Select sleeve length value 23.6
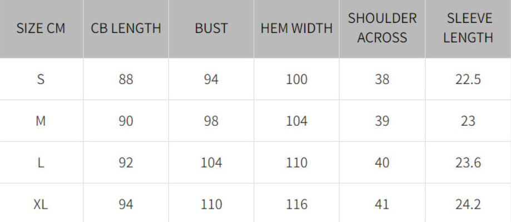The height and width of the screenshot is (222, 511). tap(468, 162)
